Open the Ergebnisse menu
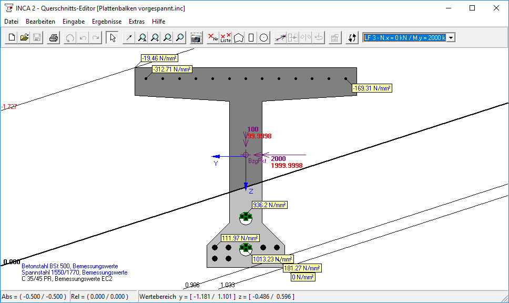The height and width of the screenshot is (303, 509). point(106,22)
